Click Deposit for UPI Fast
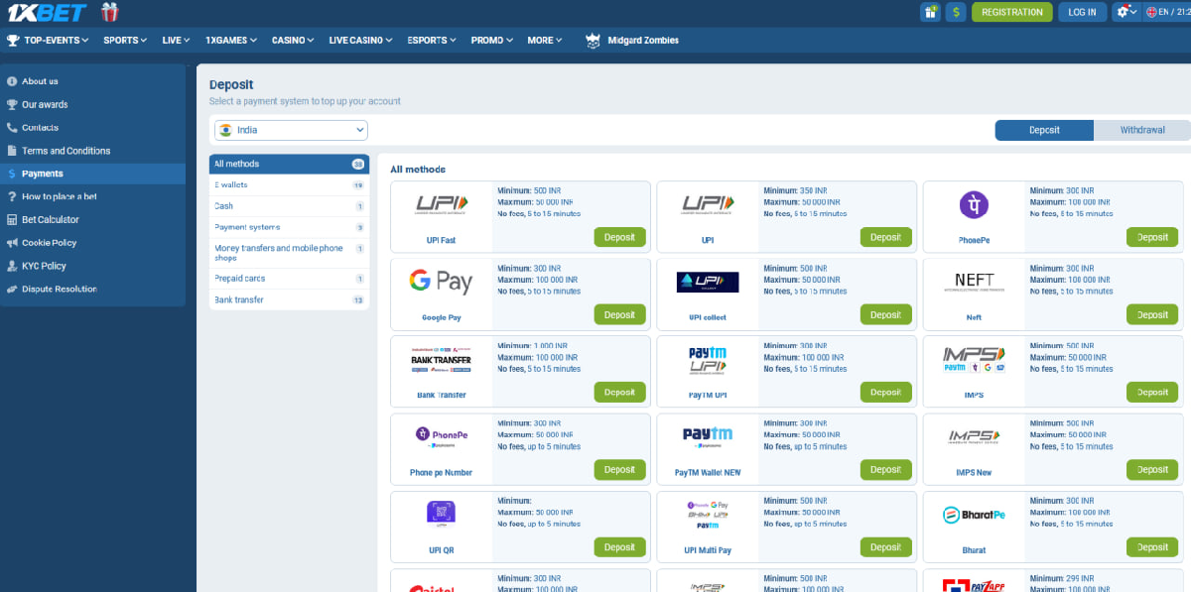Image resolution: width=1191 pixels, height=592 pixels. [620, 237]
